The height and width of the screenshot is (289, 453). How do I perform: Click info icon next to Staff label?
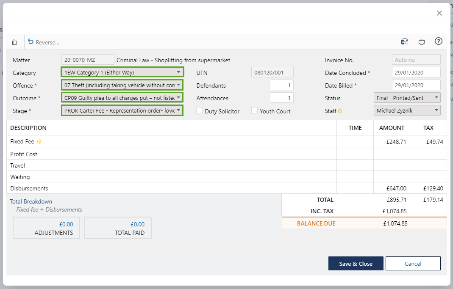[x=340, y=111]
